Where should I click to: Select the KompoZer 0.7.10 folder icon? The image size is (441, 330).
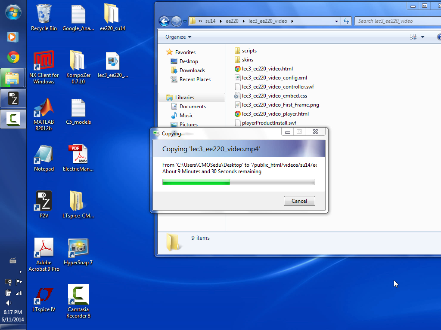point(78,67)
